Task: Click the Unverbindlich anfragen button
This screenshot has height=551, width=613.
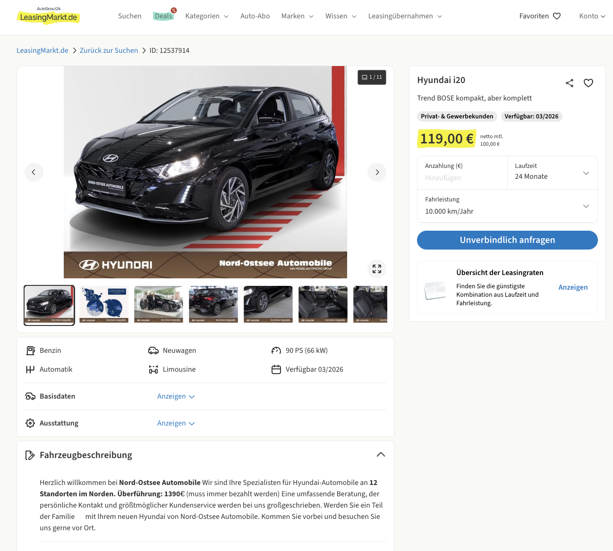Action: (x=507, y=240)
